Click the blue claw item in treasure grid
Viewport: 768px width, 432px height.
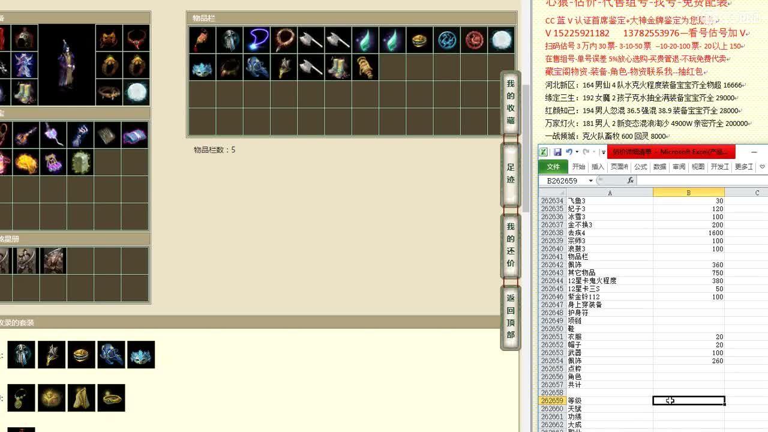point(80,135)
